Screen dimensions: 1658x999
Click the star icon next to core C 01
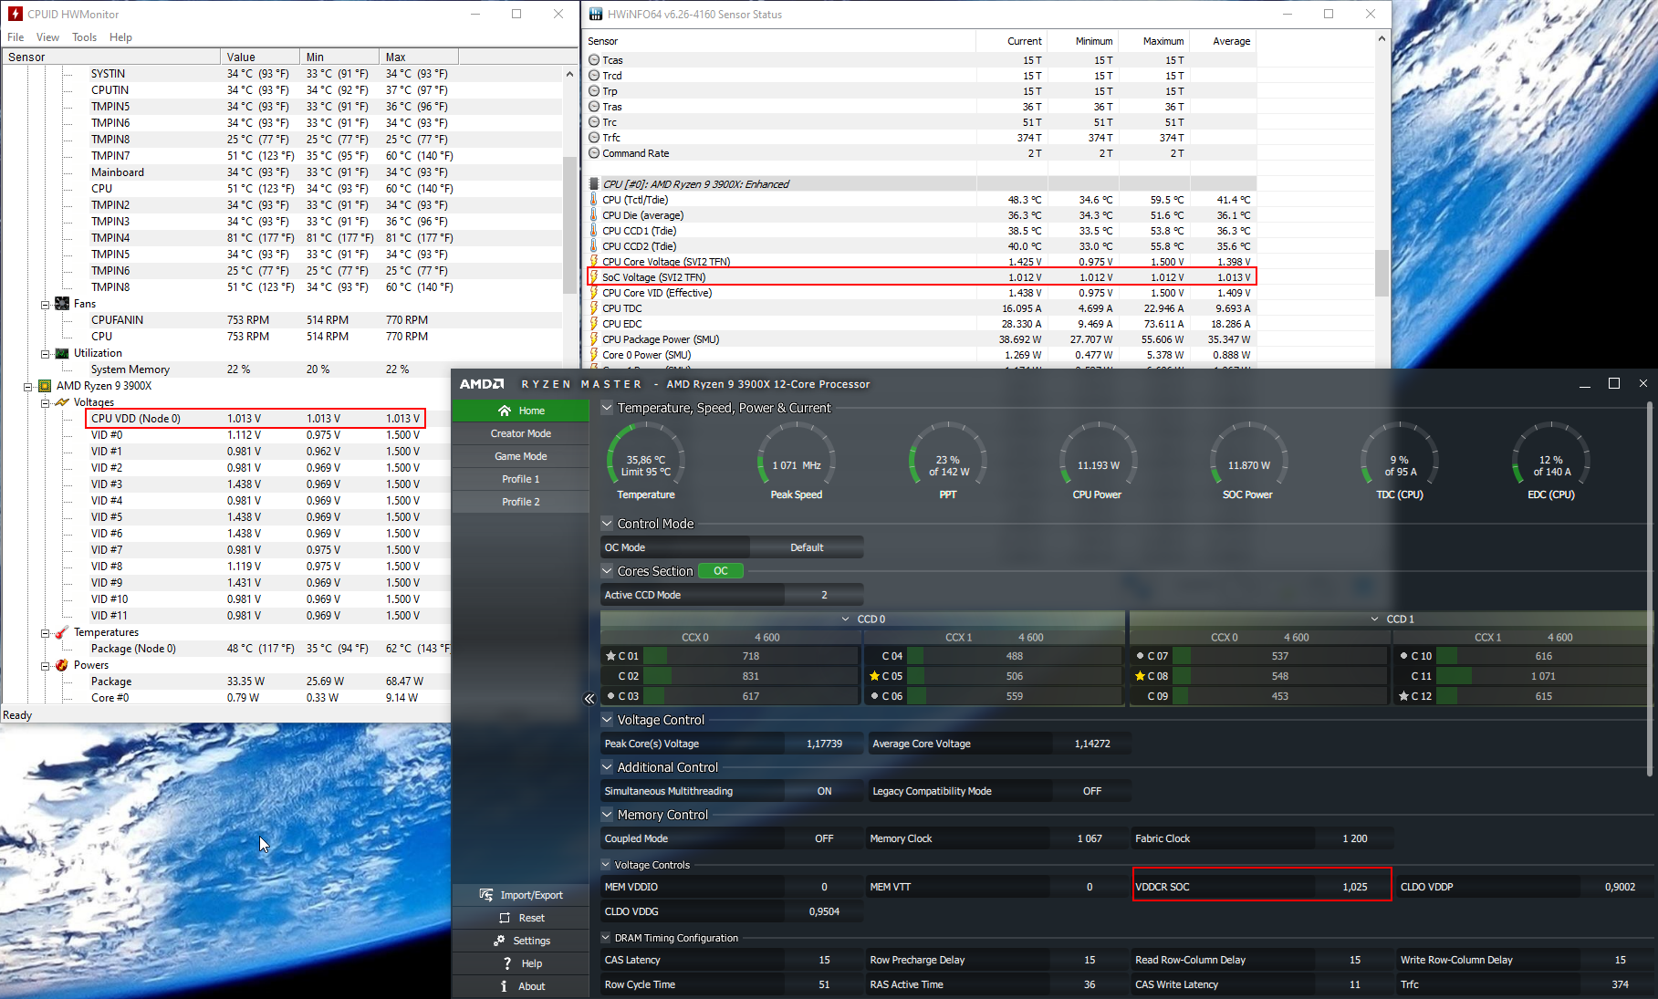tap(610, 656)
